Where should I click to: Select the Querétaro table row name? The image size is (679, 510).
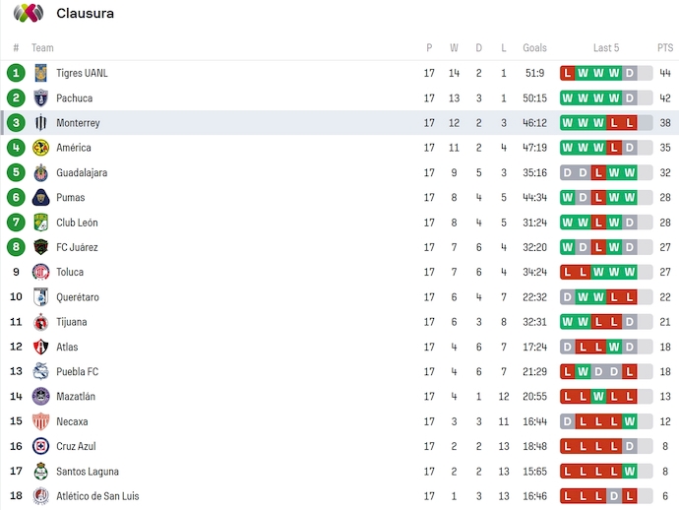click(x=78, y=297)
